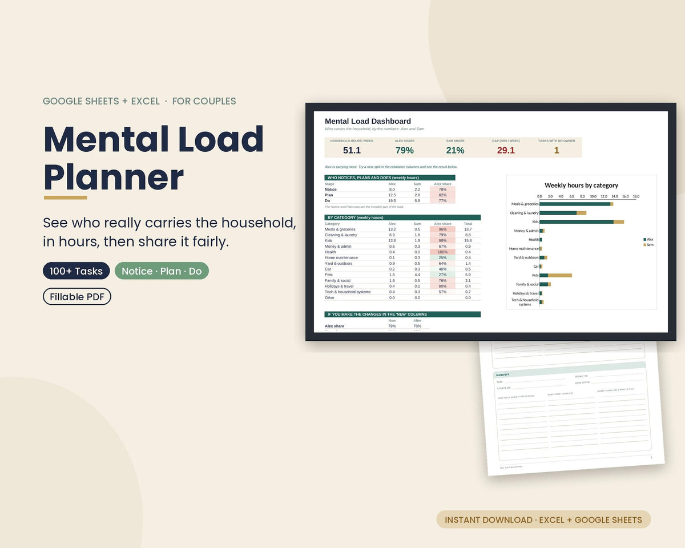Click the 'Google Sheets + Excel · For Couples' tagline

(139, 101)
